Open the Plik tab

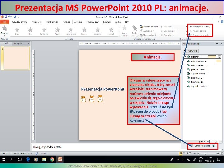(x=5, y=22)
